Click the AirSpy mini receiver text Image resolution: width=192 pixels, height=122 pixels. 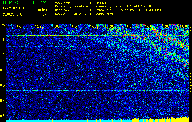coord(127,10)
